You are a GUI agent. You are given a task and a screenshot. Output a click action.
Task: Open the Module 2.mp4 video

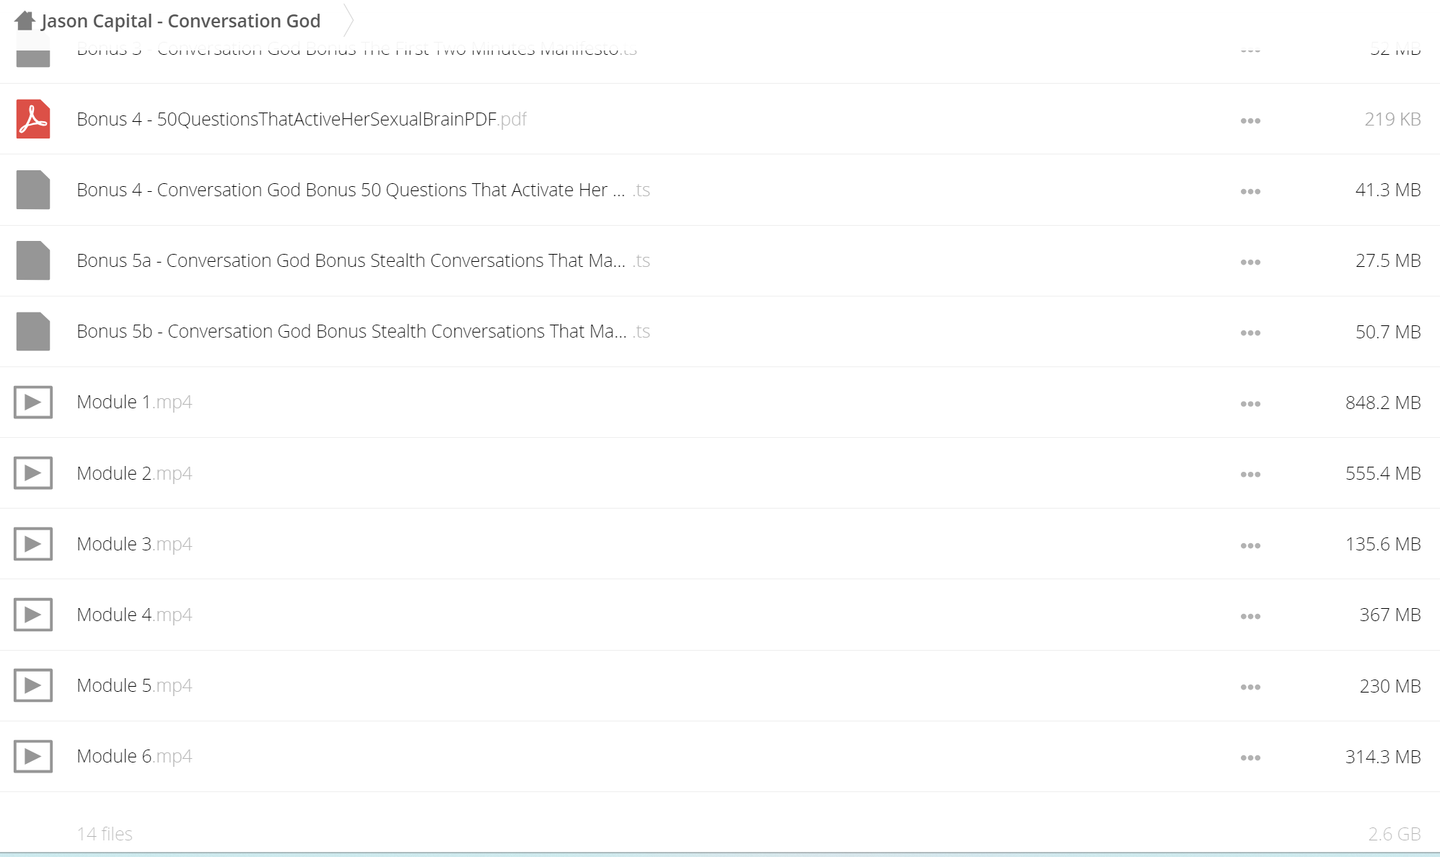click(x=134, y=473)
